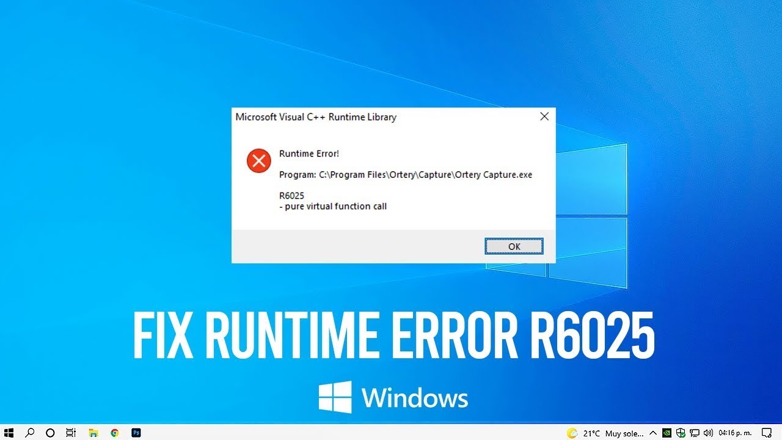The height and width of the screenshot is (440, 782).
Task: Expand hidden system tray icons chevron
Action: (x=653, y=433)
